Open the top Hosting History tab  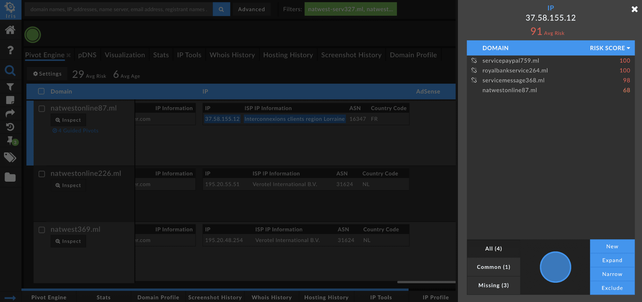pos(288,55)
